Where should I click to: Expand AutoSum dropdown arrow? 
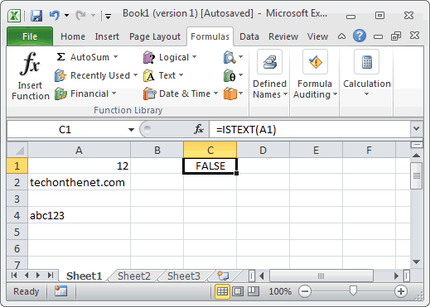pyautogui.click(x=115, y=57)
